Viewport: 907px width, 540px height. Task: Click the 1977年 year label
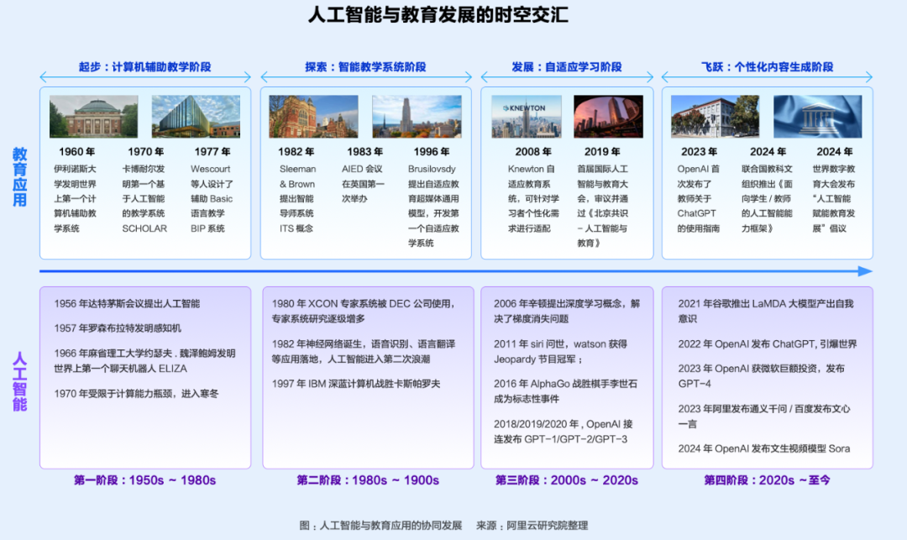[212, 151]
